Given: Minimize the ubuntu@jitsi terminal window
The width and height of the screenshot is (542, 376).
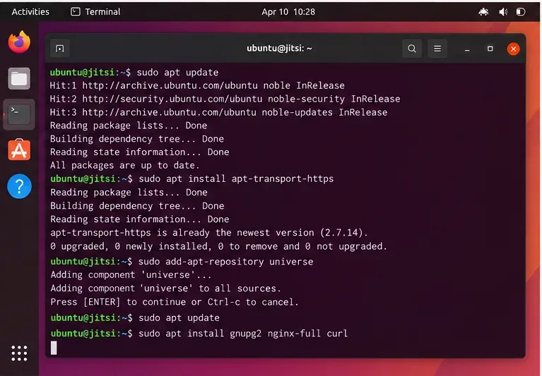Looking at the screenshot, I should [x=467, y=49].
